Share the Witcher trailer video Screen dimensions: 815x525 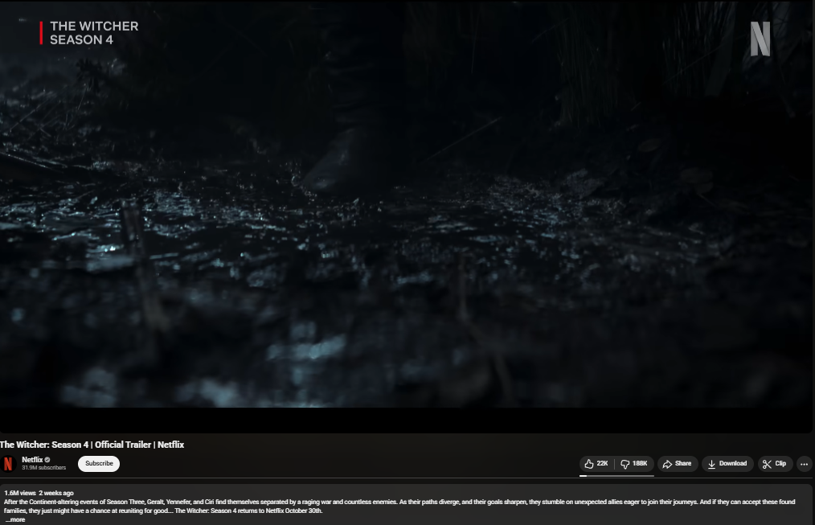[x=678, y=464]
